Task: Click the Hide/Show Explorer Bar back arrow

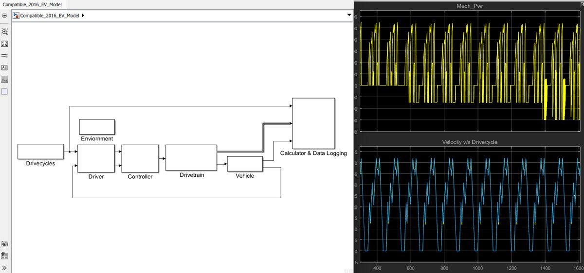Action: click(4, 16)
